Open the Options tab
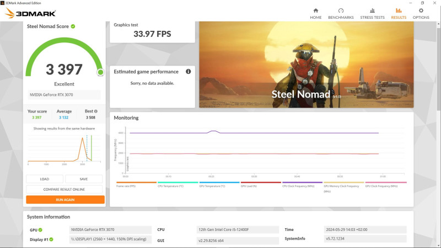Viewport: 441px width, 248px height. [421, 13]
